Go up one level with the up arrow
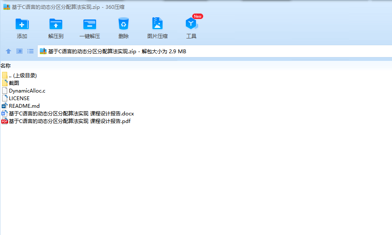This screenshot has width=392, height=235. click(8, 51)
